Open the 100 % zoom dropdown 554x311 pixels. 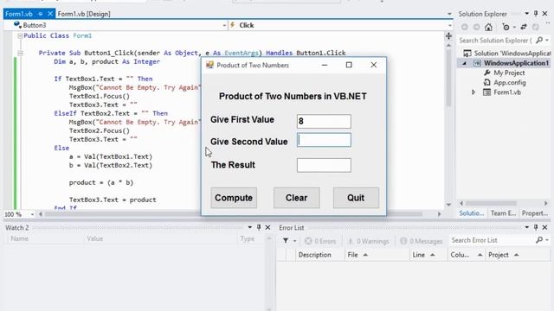tap(32, 214)
